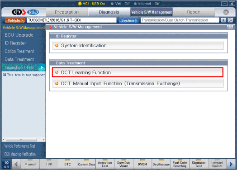Select the Vehicle S/W Management tab
The image size is (237, 170).
tap(152, 12)
